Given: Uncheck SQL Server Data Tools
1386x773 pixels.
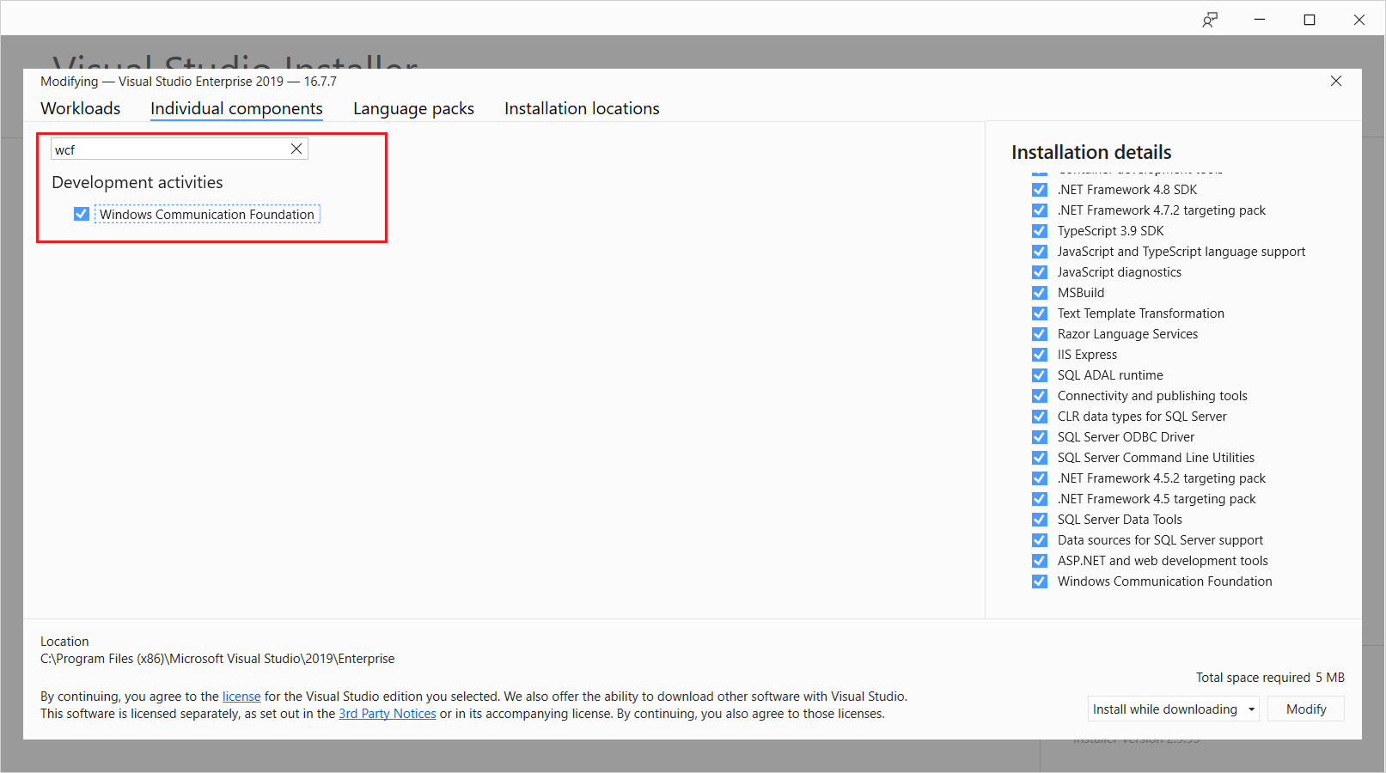Looking at the screenshot, I should point(1040,520).
